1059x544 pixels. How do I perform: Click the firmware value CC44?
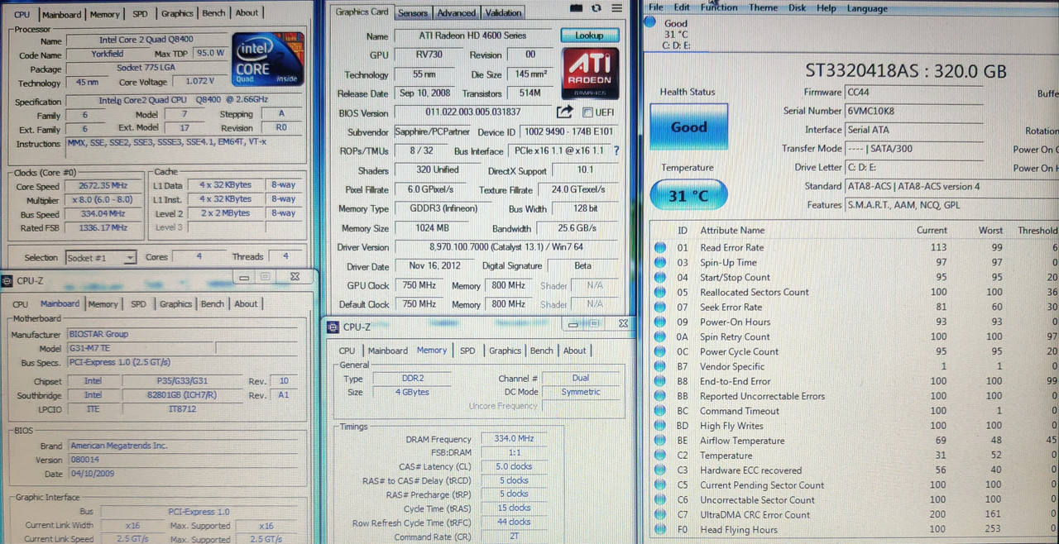tap(860, 92)
